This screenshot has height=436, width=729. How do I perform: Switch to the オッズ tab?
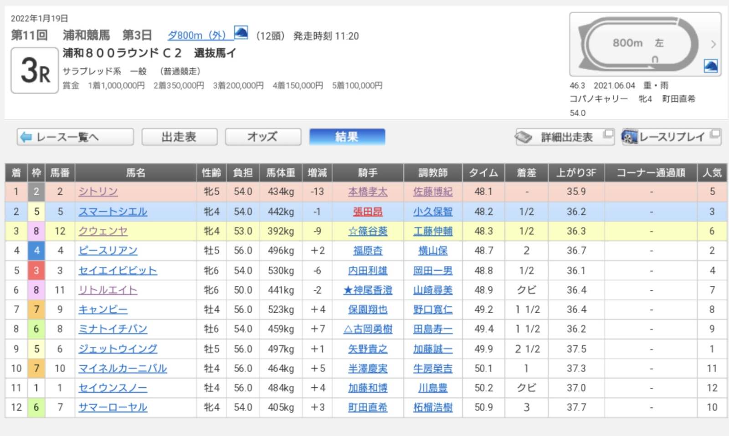coord(263,137)
